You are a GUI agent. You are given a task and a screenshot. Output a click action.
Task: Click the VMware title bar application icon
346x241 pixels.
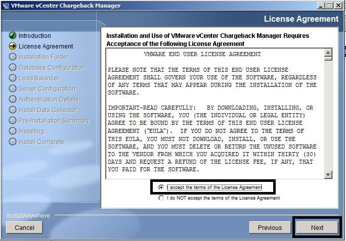[6, 6]
